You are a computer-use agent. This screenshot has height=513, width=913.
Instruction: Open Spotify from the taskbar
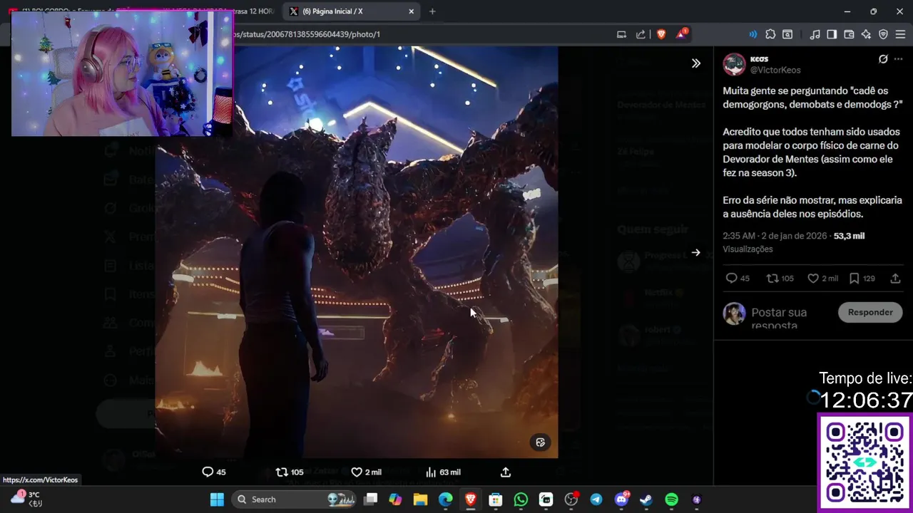coord(672,499)
